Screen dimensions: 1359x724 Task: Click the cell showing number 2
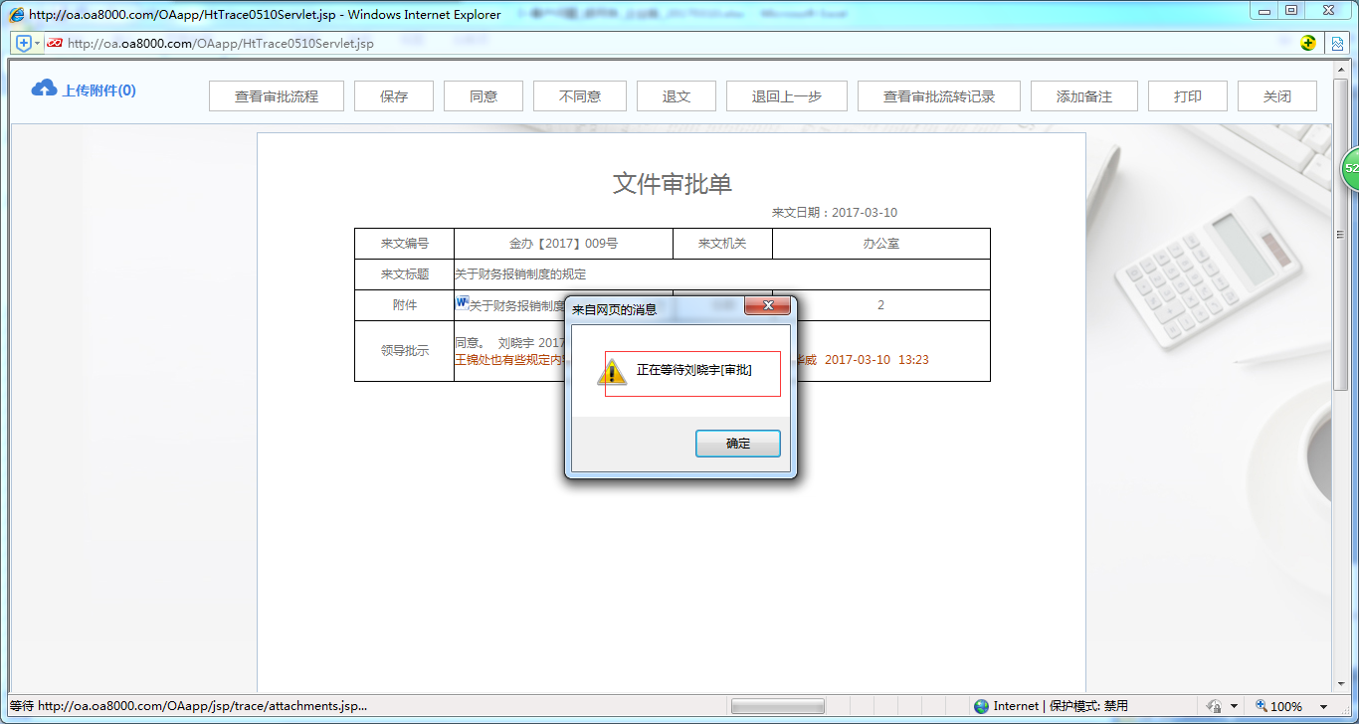(880, 305)
